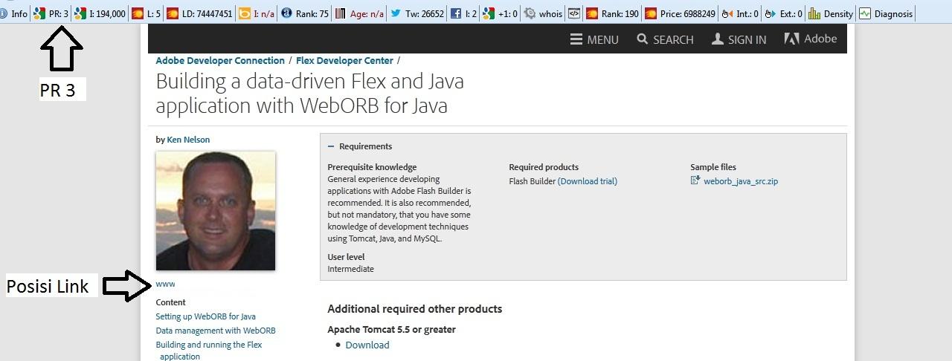Image resolution: width=952 pixels, height=361 pixels.
Task: Click the Diagnosis icon in toolbar
Action: 864,13
